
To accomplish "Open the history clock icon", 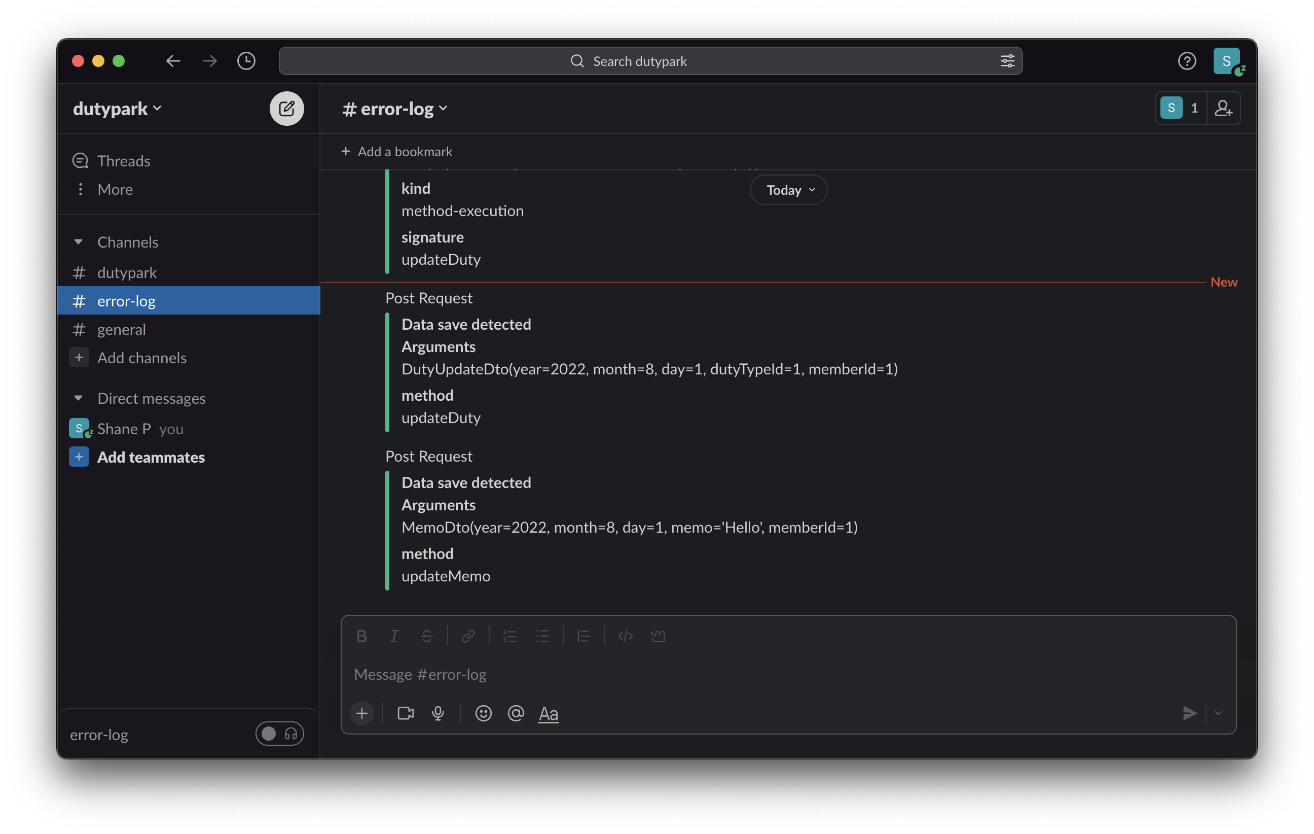I will 246,61.
